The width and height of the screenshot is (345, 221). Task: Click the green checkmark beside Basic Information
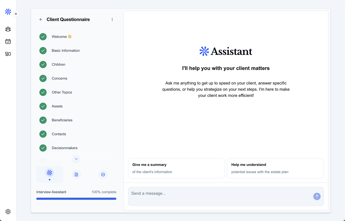[43, 50]
